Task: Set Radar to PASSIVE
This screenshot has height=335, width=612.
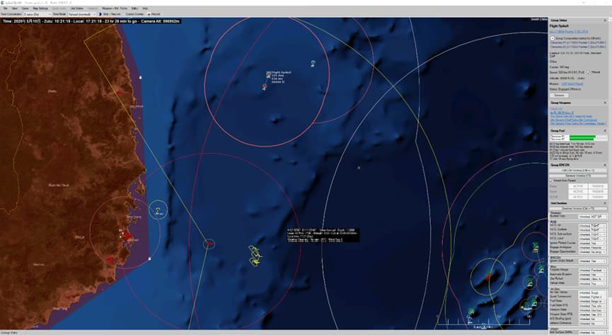Action: coord(598,186)
